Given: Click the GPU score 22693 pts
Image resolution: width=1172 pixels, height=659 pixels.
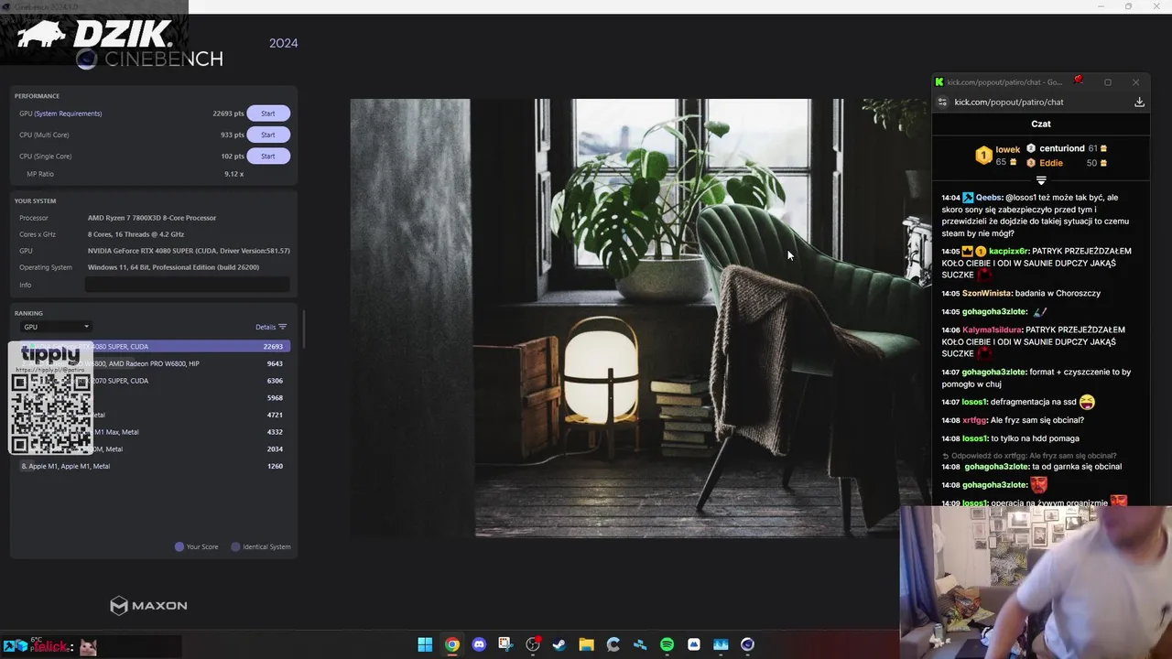Looking at the screenshot, I should tap(228, 113).
